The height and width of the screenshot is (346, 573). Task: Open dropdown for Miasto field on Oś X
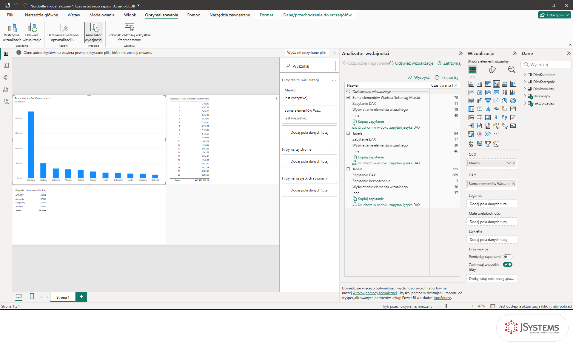point(509,163)
